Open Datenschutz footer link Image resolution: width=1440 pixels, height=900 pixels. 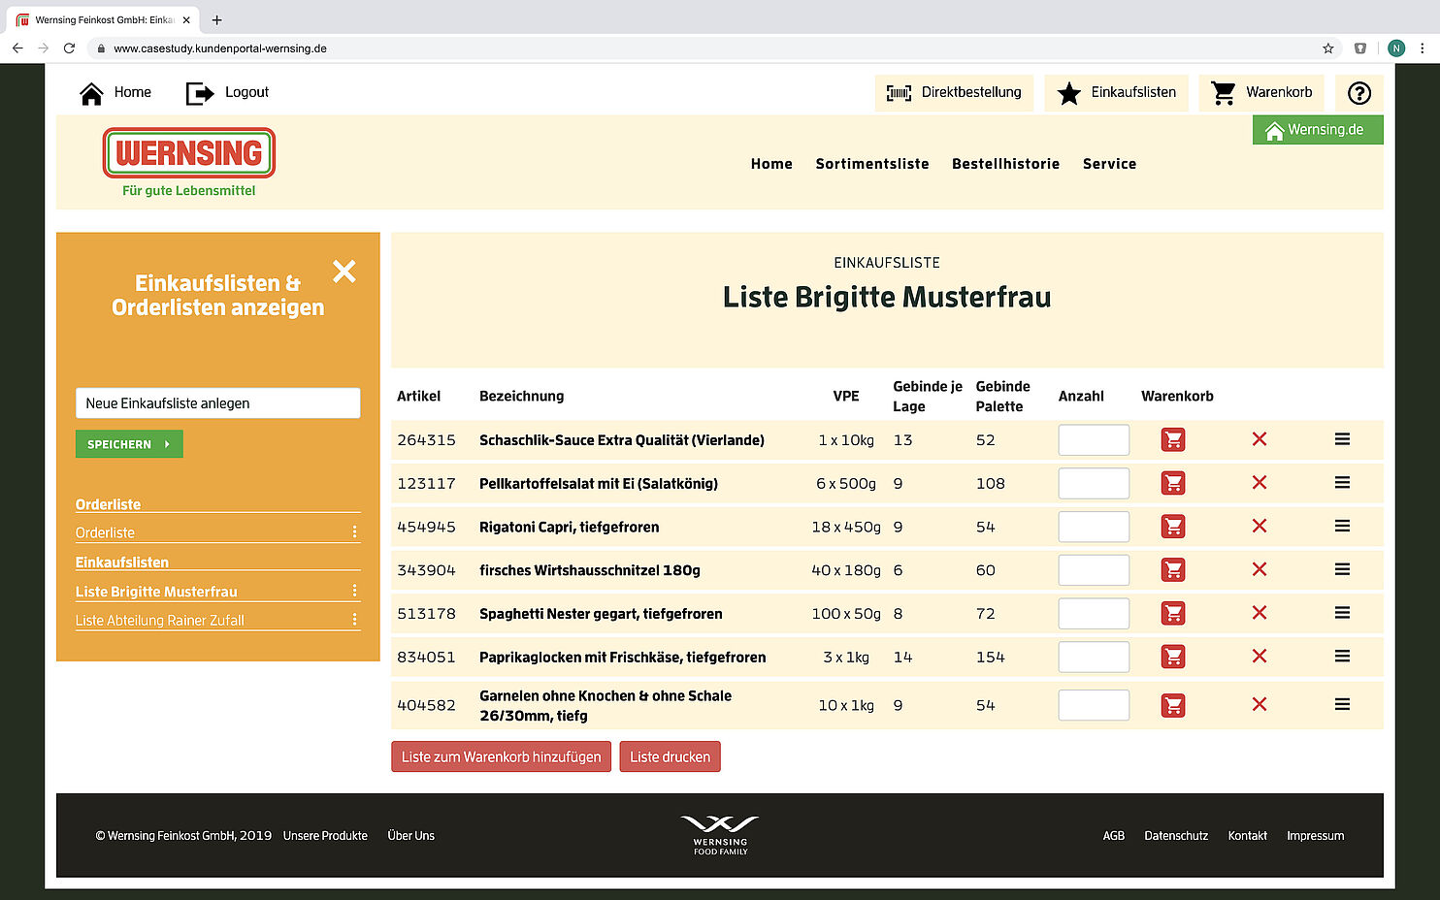tap(1176, 836)
